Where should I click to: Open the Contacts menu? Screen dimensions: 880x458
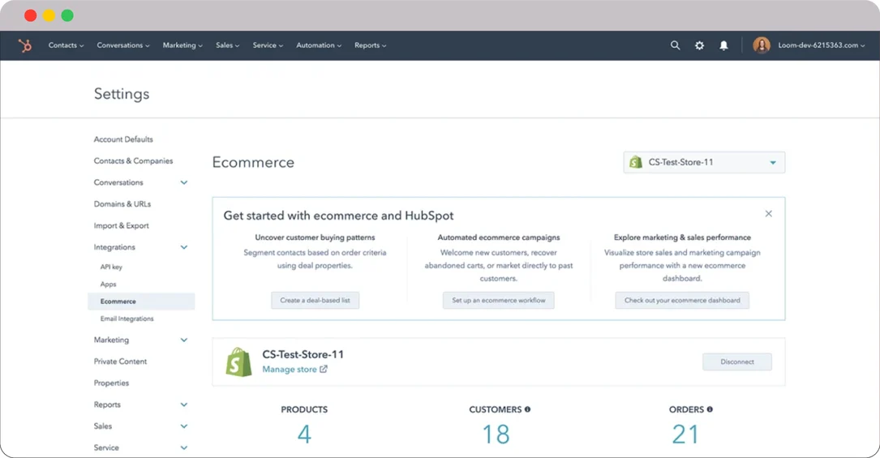coord(66,45)
